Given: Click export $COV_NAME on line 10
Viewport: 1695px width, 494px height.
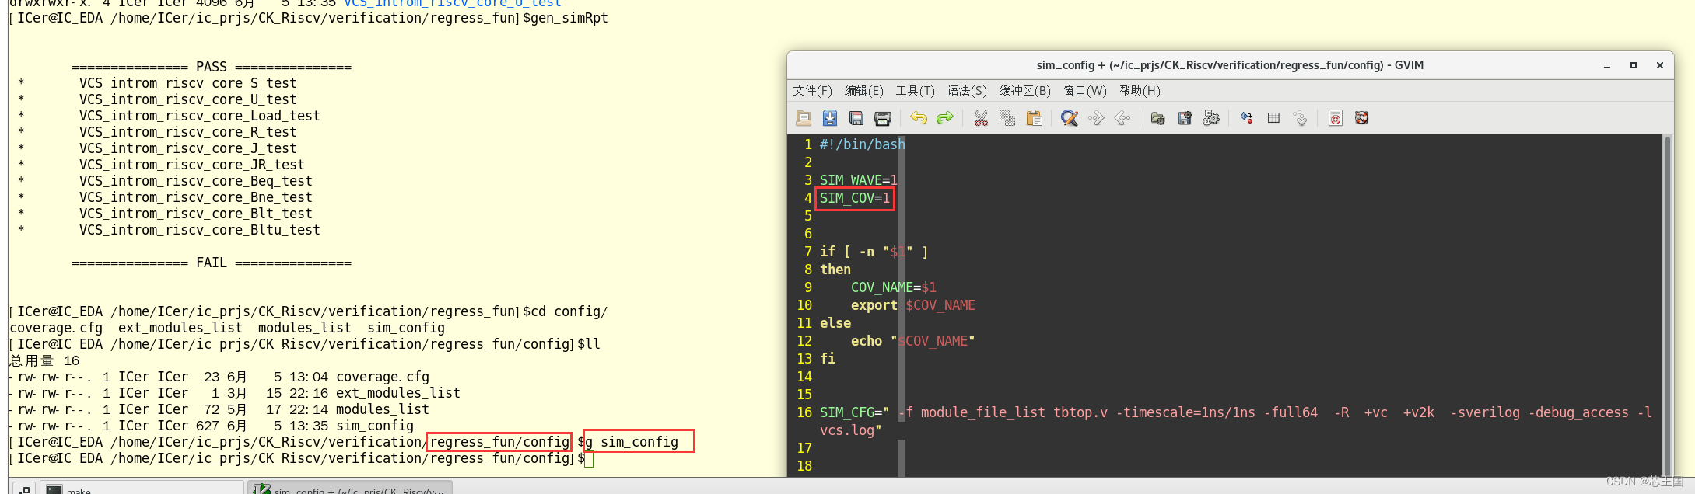Looking at the screenshot, I should point(913,305).
